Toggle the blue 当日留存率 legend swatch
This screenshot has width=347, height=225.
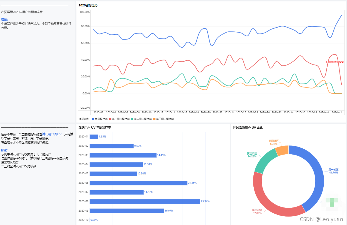93,119
